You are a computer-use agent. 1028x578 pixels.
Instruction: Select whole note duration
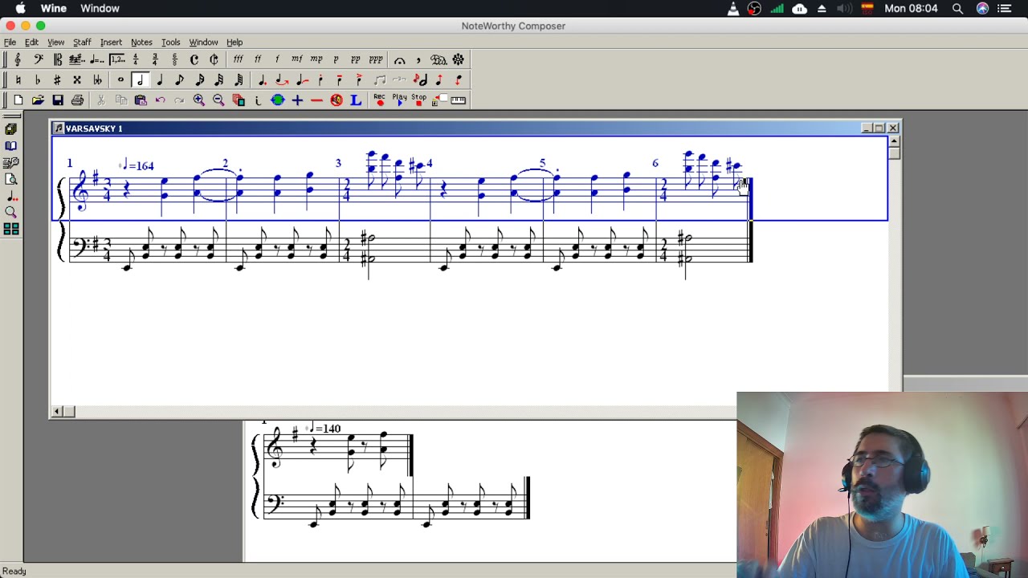tap(120, 79)
